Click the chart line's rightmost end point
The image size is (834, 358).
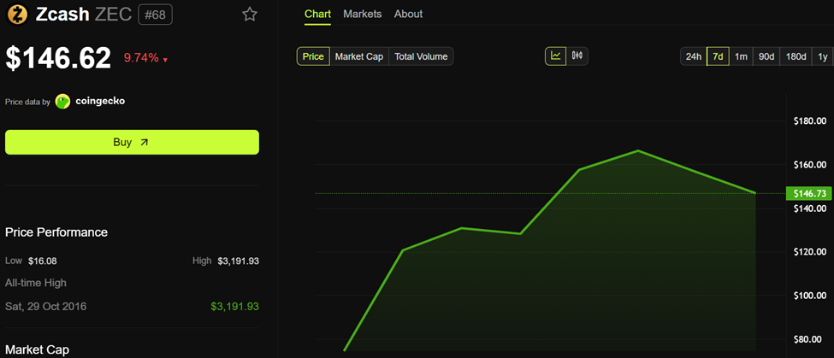755,193
